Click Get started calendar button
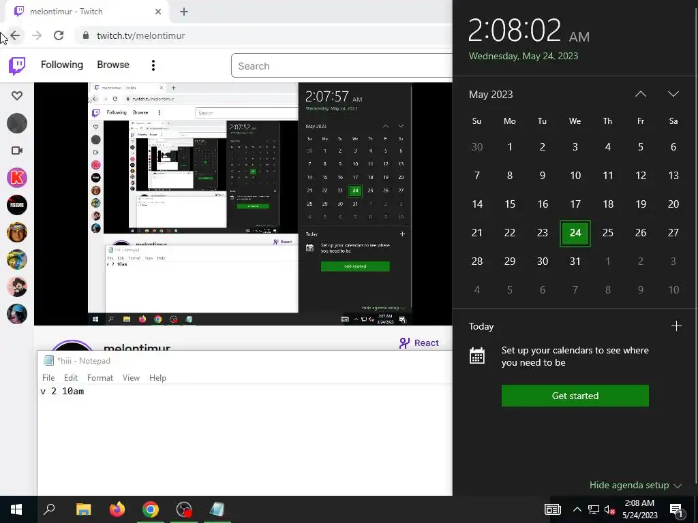This screenshot has height=523, width=698. [x=575, y=396]
